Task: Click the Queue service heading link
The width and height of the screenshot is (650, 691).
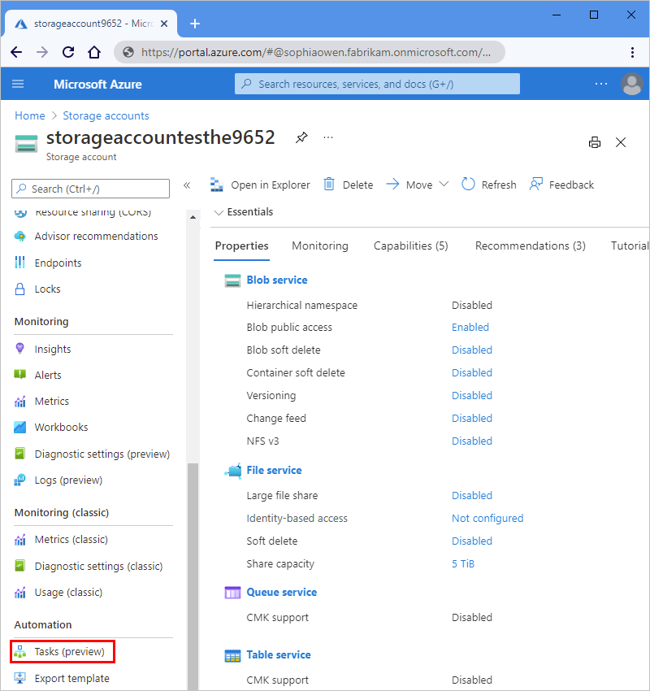Action: pyautogui.click(x=282, y=593)
